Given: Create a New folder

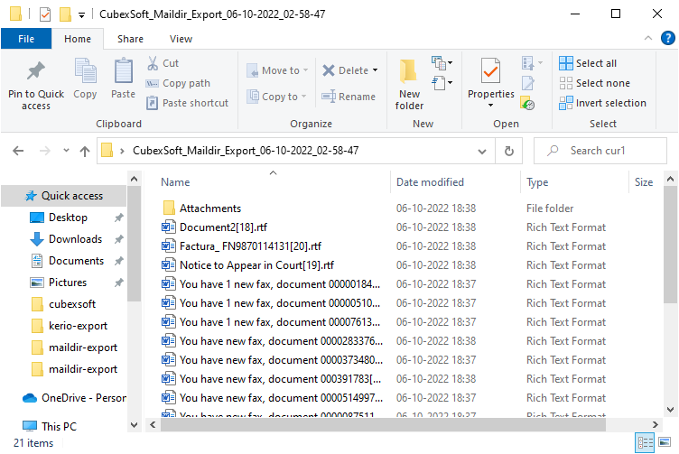Looking at the screenshot, I should click(x=409, y=85).
